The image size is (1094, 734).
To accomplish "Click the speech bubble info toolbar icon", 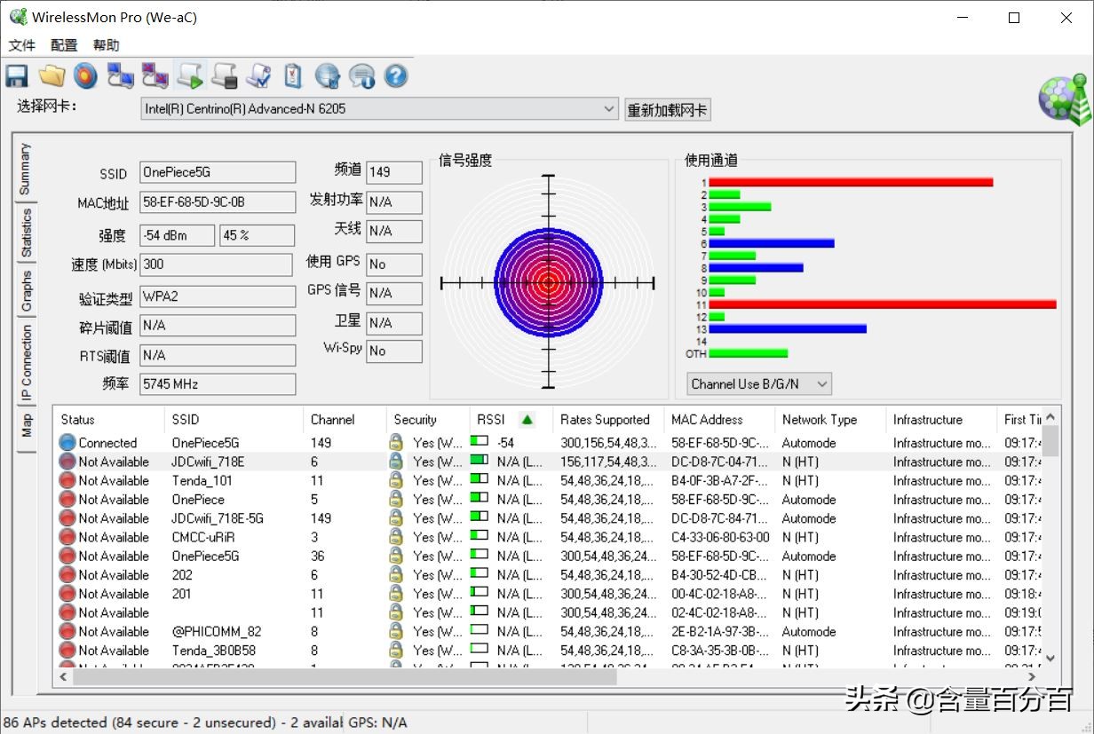I will [361, 76].
